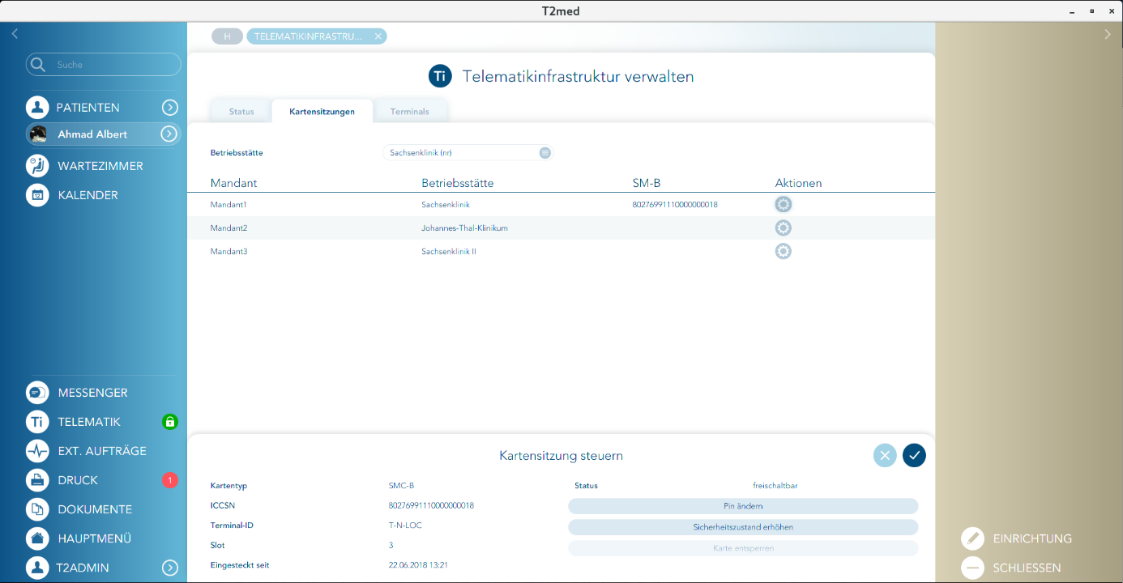Open actions gear for Mandant2

(783, 228)
